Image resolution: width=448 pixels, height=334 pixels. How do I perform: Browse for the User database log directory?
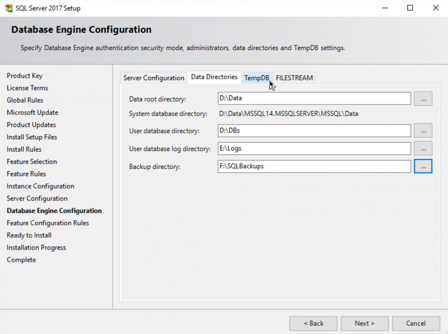click(423, 149)
